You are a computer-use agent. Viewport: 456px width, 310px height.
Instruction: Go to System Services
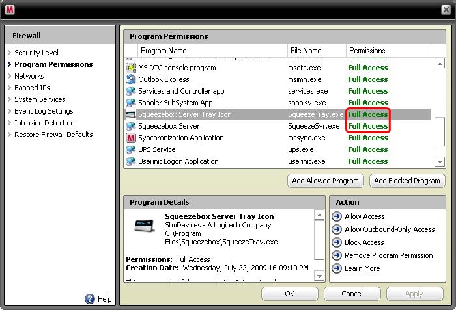(x=40, y=99)
